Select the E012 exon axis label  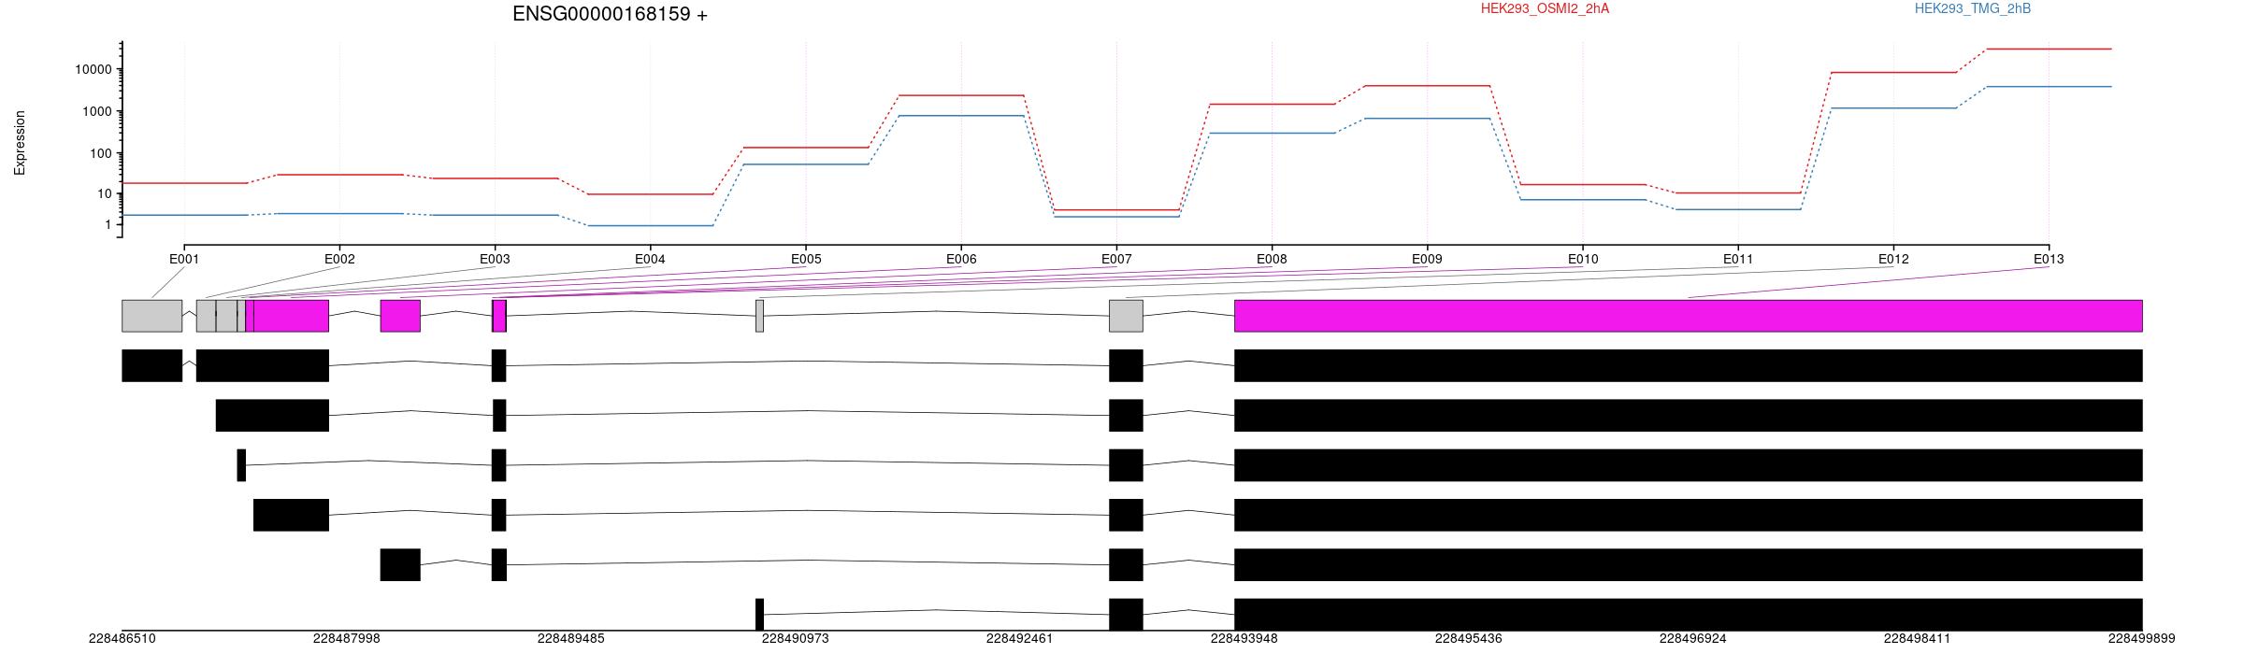1893,259
